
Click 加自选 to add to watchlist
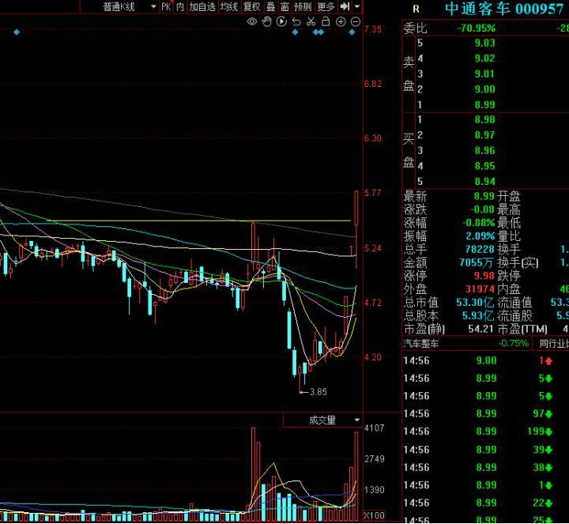click(202, 6)
